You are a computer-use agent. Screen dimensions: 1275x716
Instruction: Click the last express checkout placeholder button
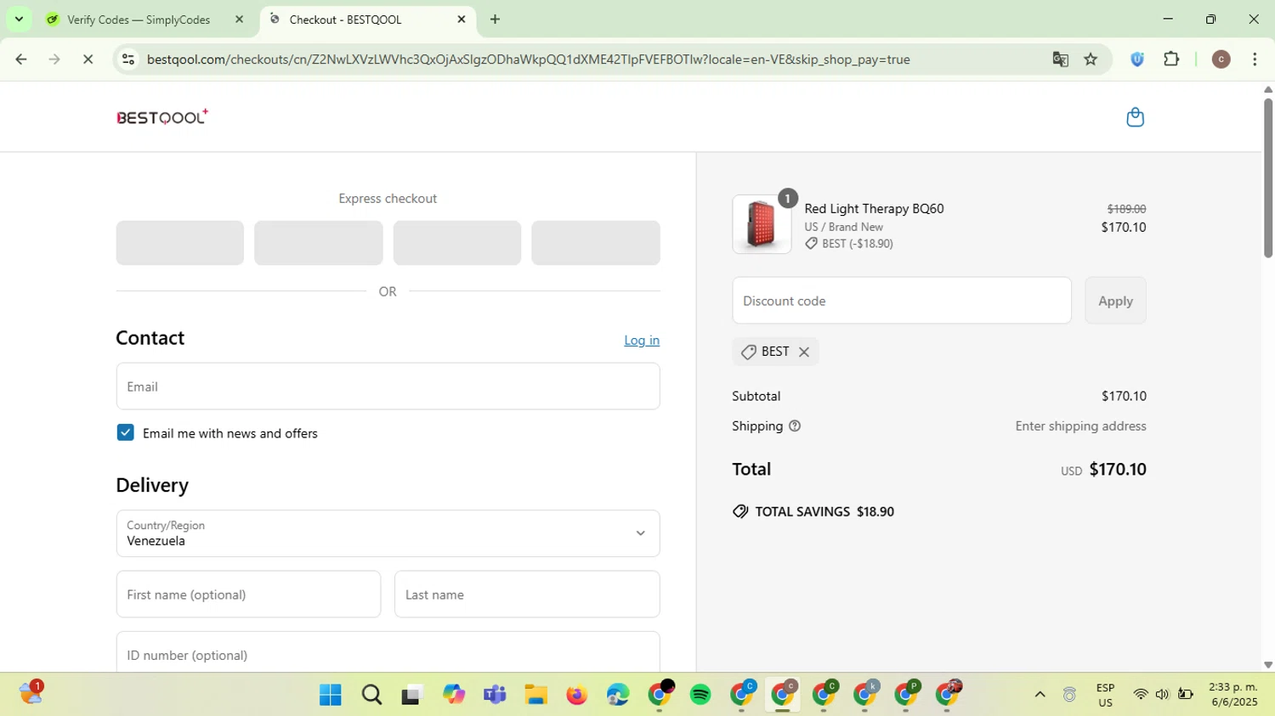tap(596, 243)
